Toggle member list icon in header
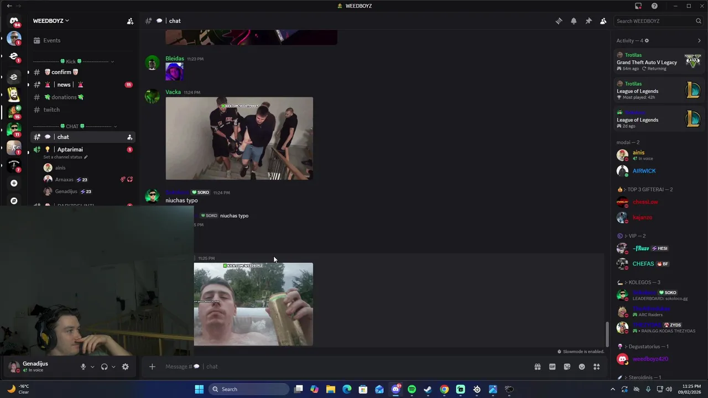Viewport: 708px width, 398px height. coord(603,21)
